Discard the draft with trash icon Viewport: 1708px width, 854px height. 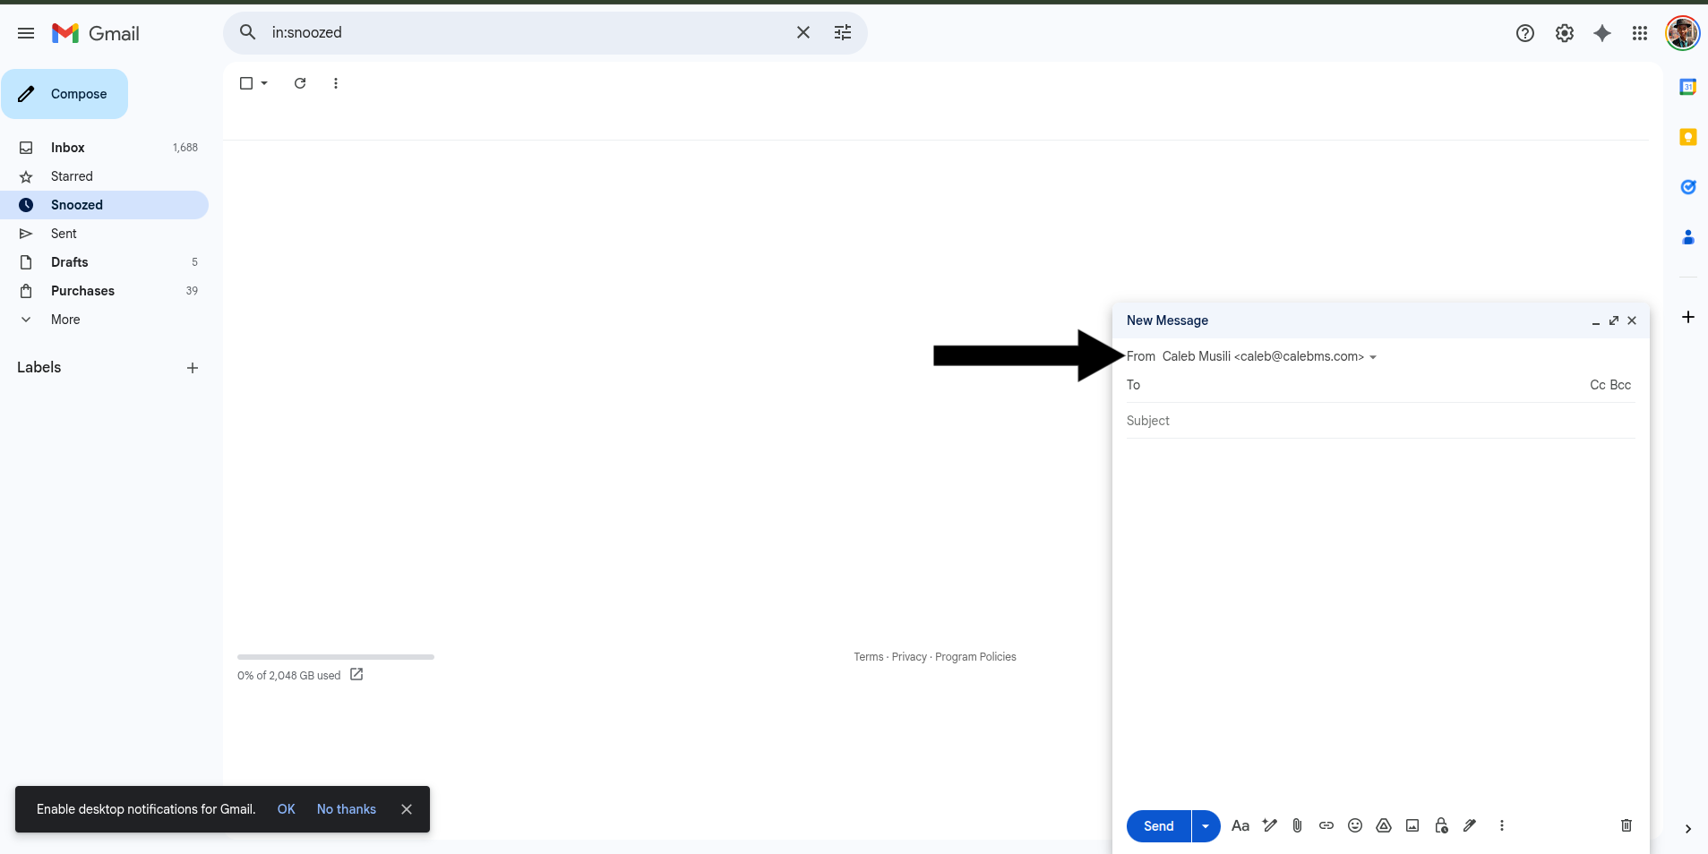[1626, 825]
